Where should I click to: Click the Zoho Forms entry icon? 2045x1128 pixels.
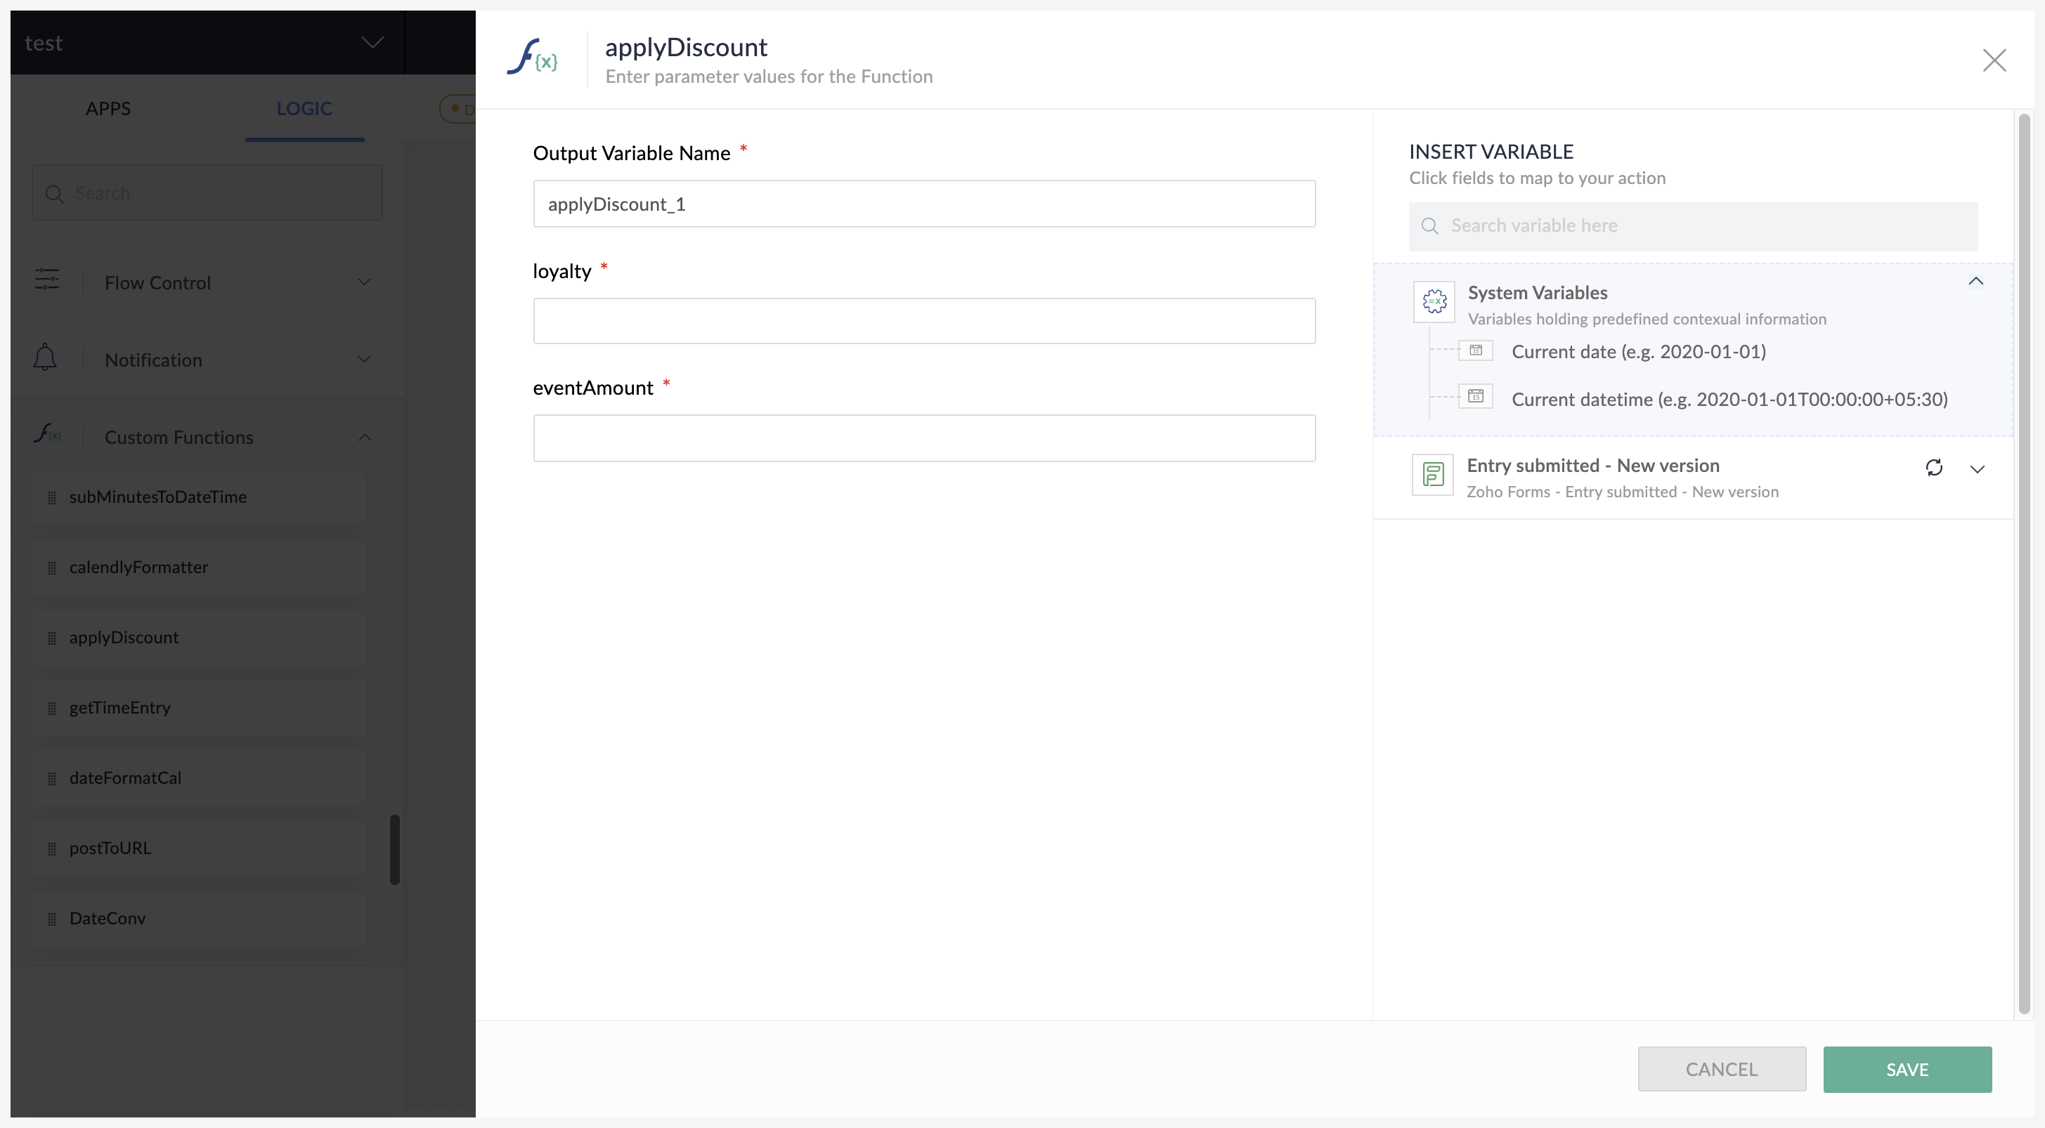[x=1432, y=476]
